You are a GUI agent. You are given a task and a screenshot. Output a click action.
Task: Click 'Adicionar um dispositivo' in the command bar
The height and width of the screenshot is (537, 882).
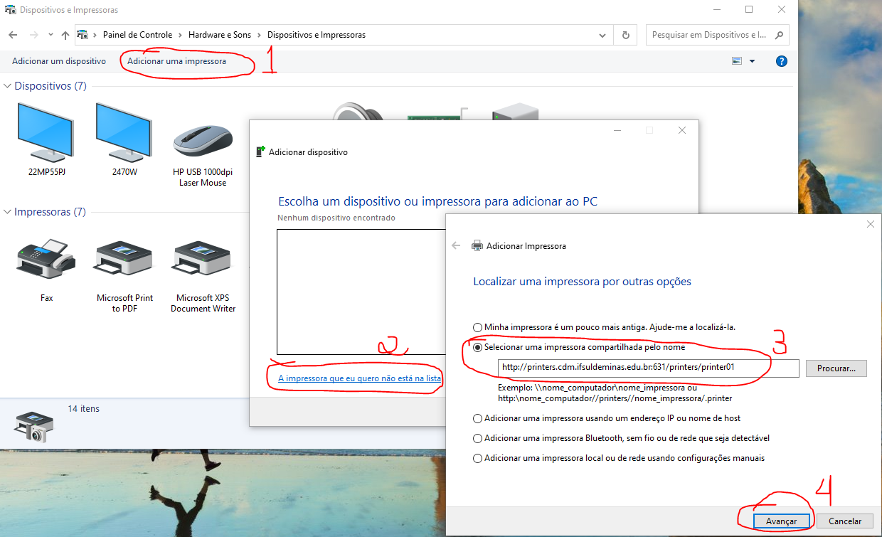[x=59, y=61]
